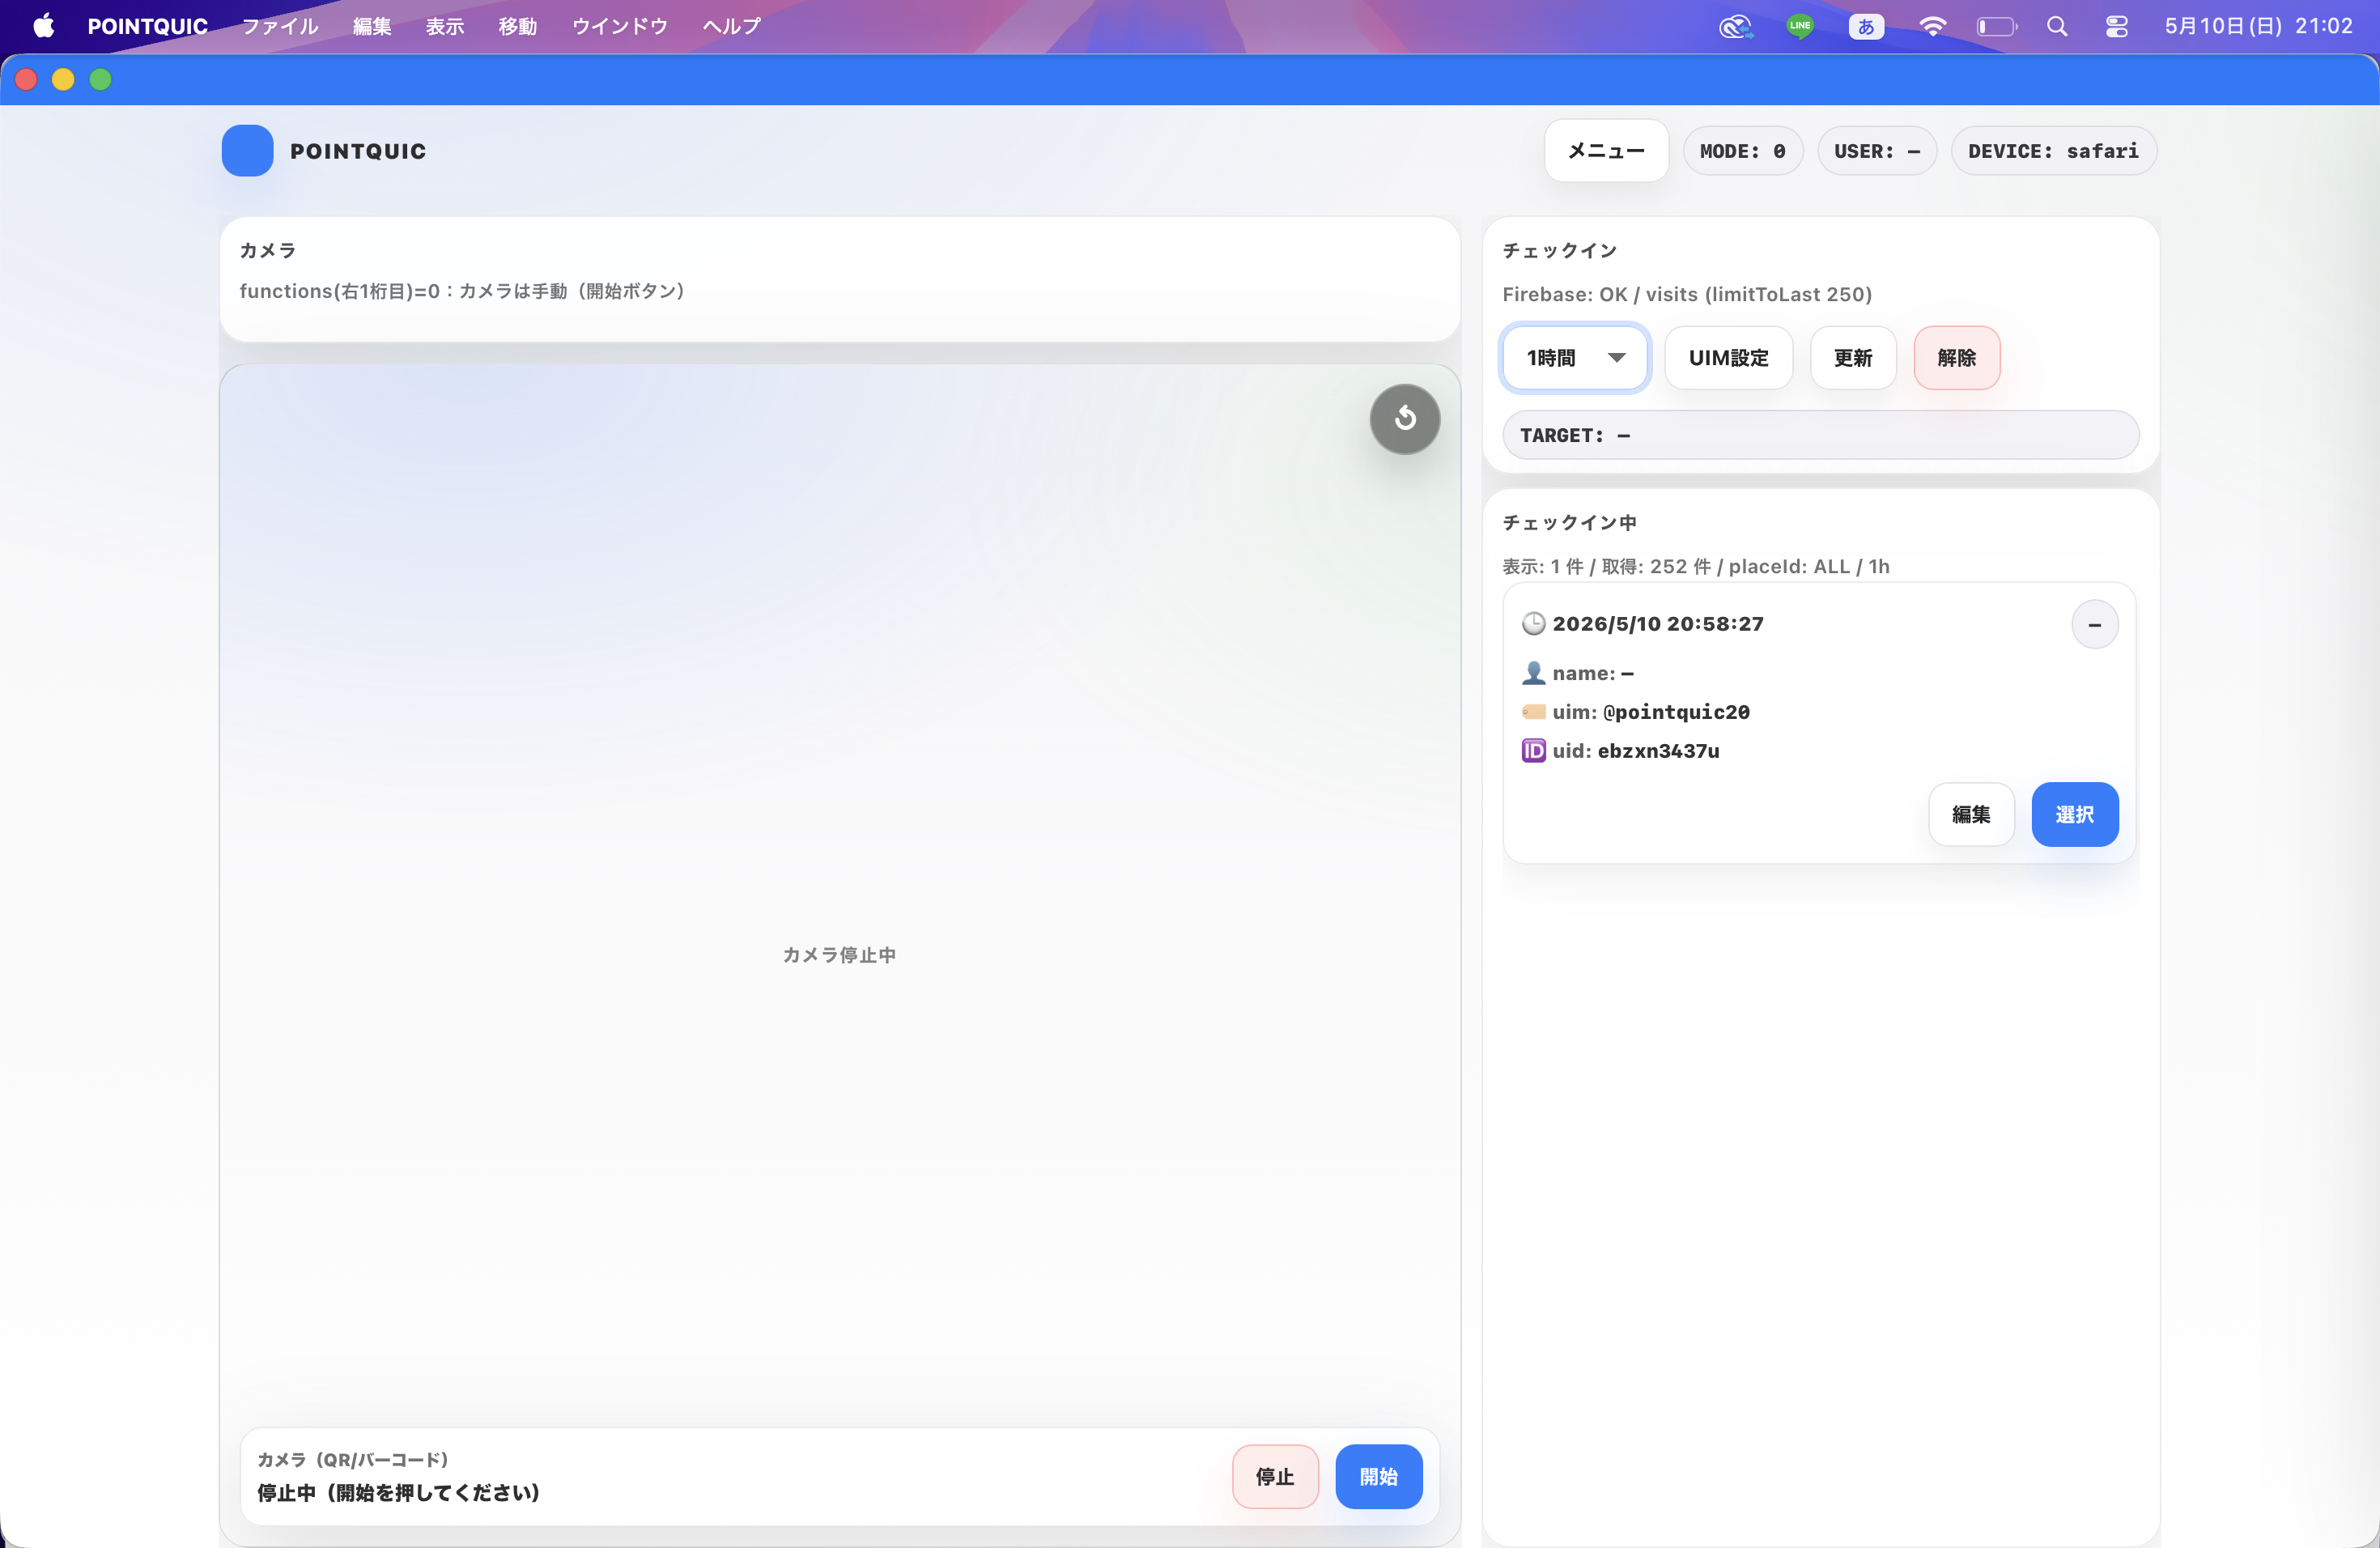The height and width of the screenshot is (1548, 2380).
Task: Click the blue 選択 button
Action: [2075, 815]
